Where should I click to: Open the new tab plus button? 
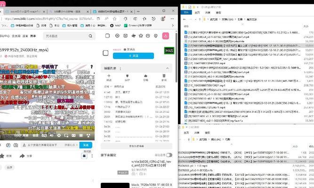click(138, 12)
